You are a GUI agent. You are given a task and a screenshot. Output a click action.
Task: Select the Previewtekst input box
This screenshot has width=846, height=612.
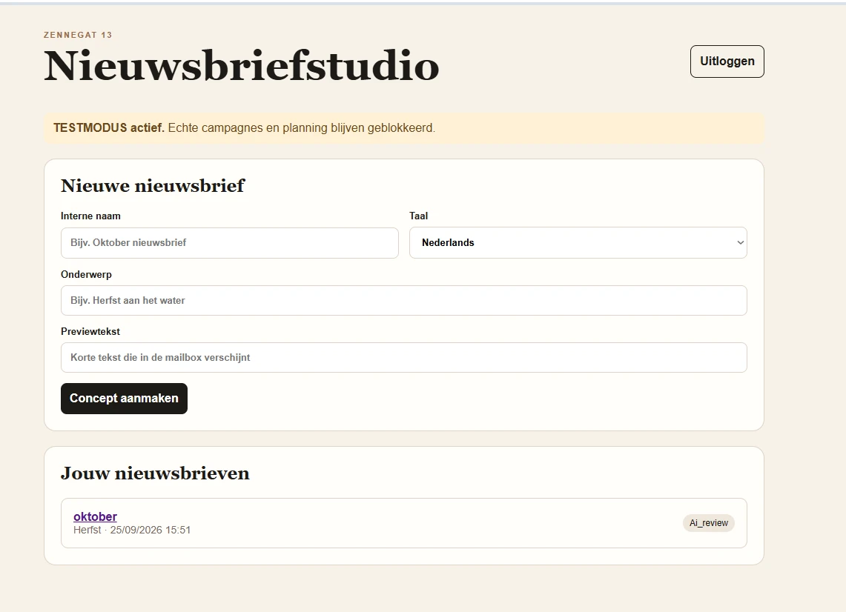pyautogui.click(x=403, y=358)
